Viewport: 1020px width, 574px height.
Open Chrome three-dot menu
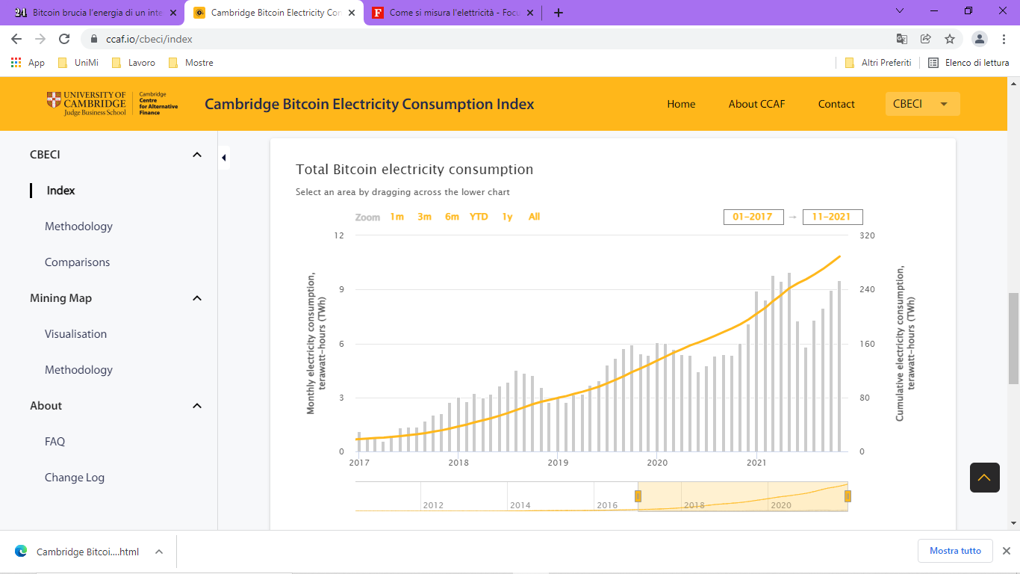click(x=1004, y=39)
